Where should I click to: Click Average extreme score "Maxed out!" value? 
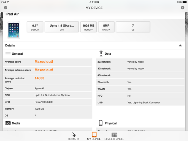click(44, 70)
